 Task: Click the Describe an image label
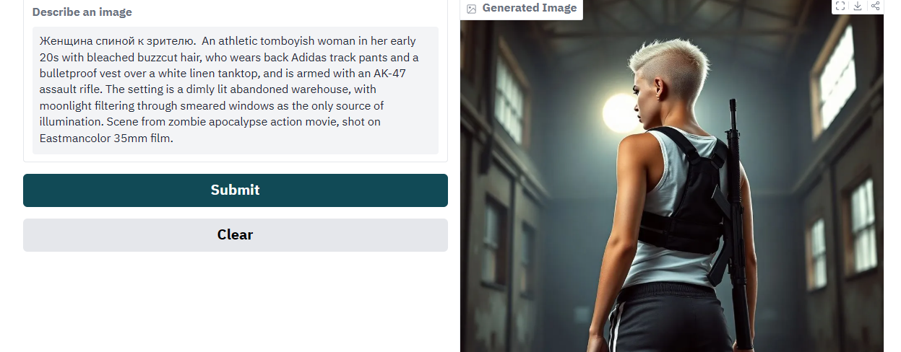tap(82, 12)
